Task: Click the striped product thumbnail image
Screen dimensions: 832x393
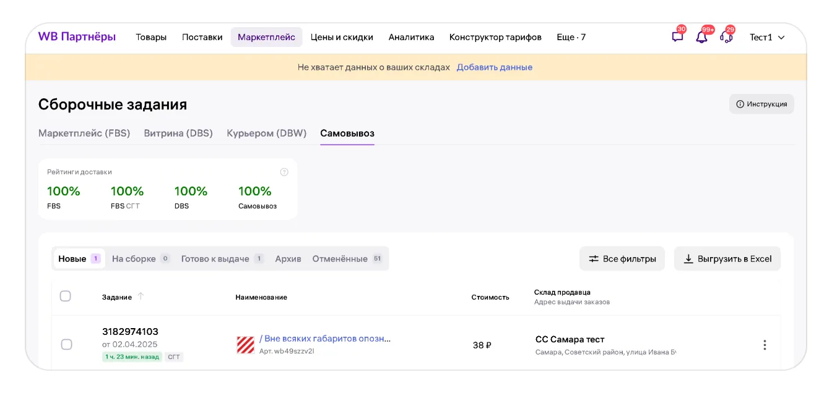Action: pyautogui.click(x=245, y=345)
